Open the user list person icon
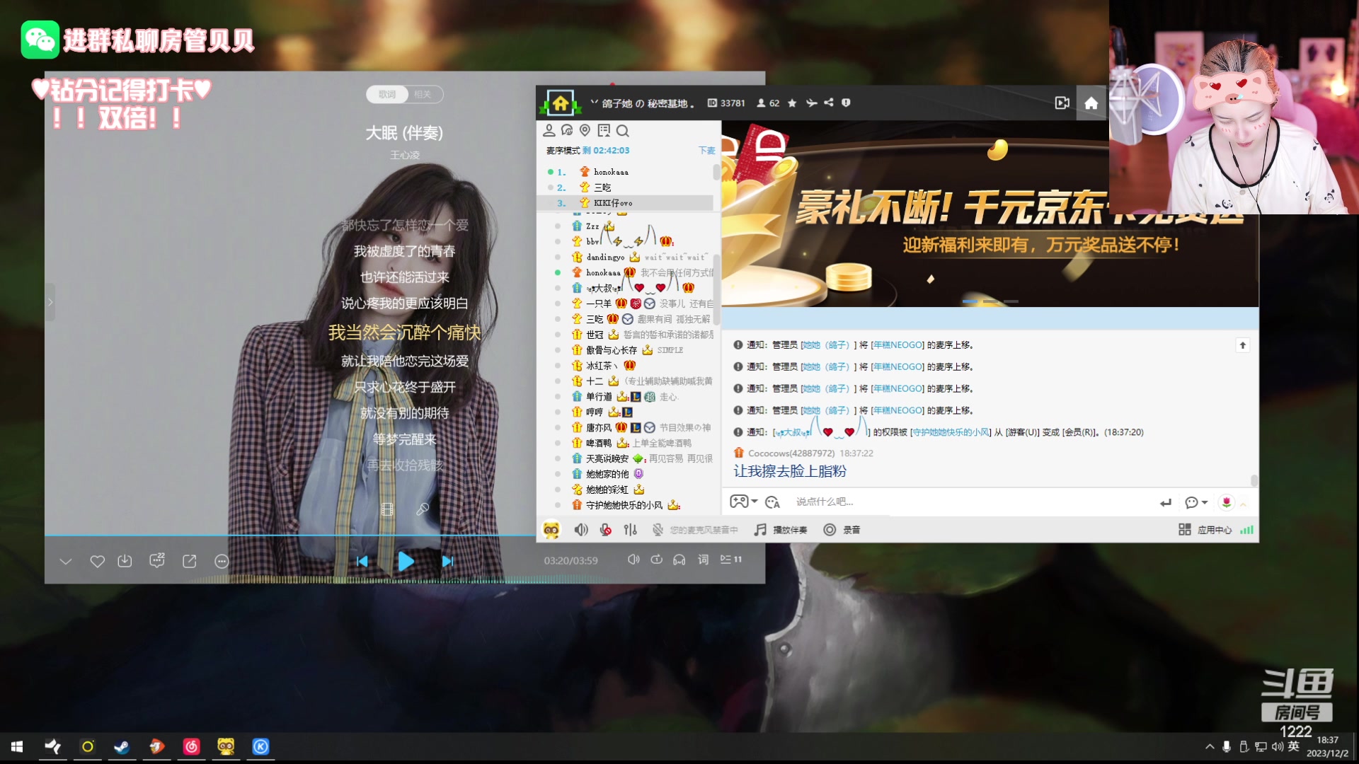Image resolution: width=1359 pixels, height=764 pixels. pyautogui.click(x=549, y=130)
